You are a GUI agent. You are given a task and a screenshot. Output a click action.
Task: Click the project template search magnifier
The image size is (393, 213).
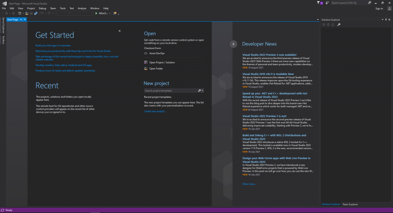click(x=200, y=91)
